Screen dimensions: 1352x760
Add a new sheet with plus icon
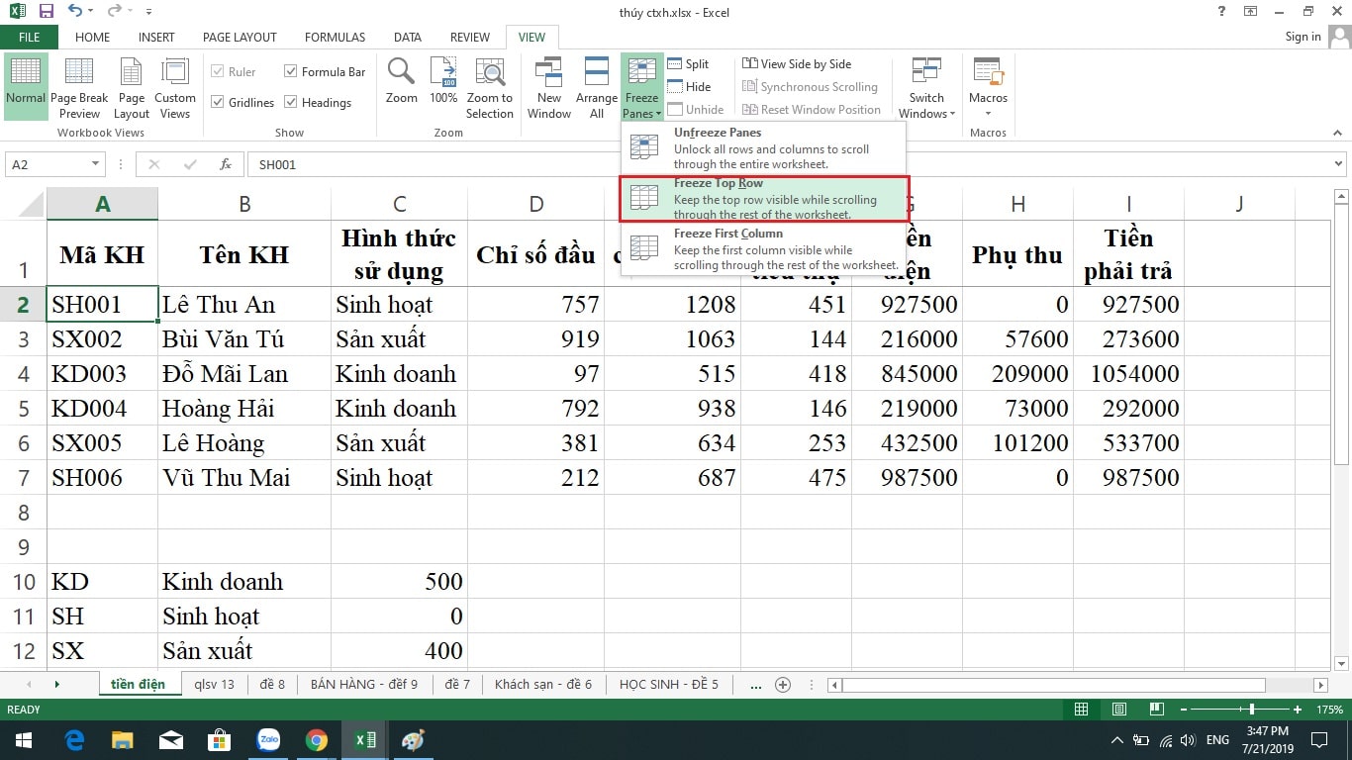(x=783, y=684)
